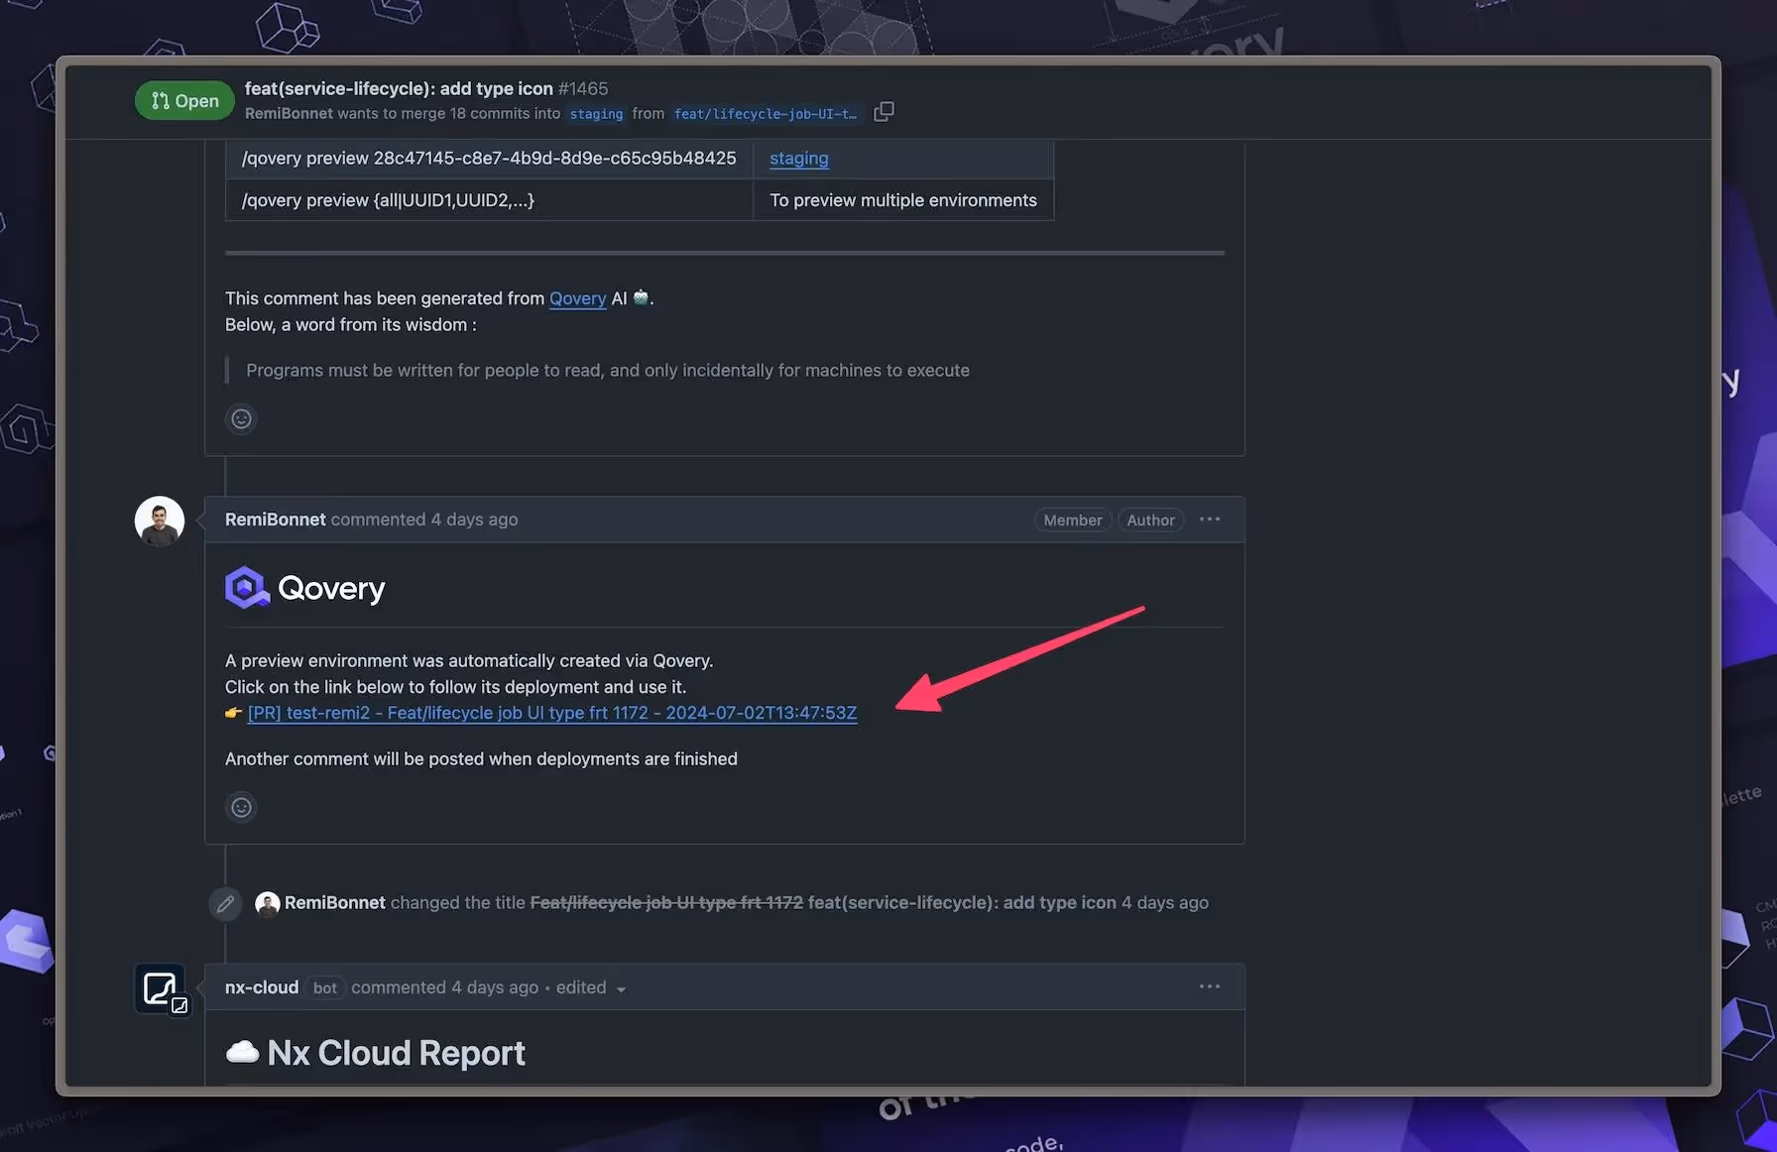Click RemiBonnet's small avatar in title change event
The image size is (1777, 1152).
pyautogui.click(x=267, y=903)
